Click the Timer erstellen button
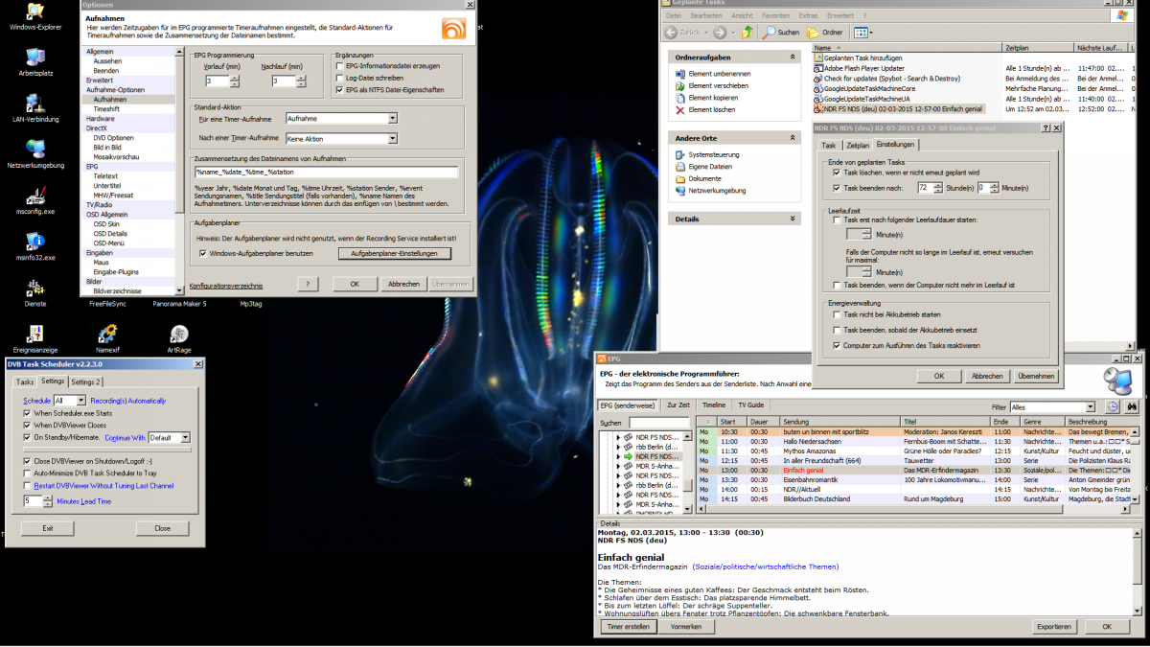Screen dimensions: 1150x647 [x=628, y=626]
